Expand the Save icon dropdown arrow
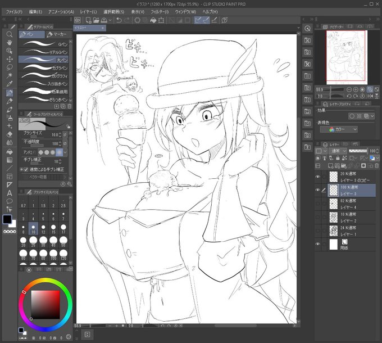 [x=110, y=20]
